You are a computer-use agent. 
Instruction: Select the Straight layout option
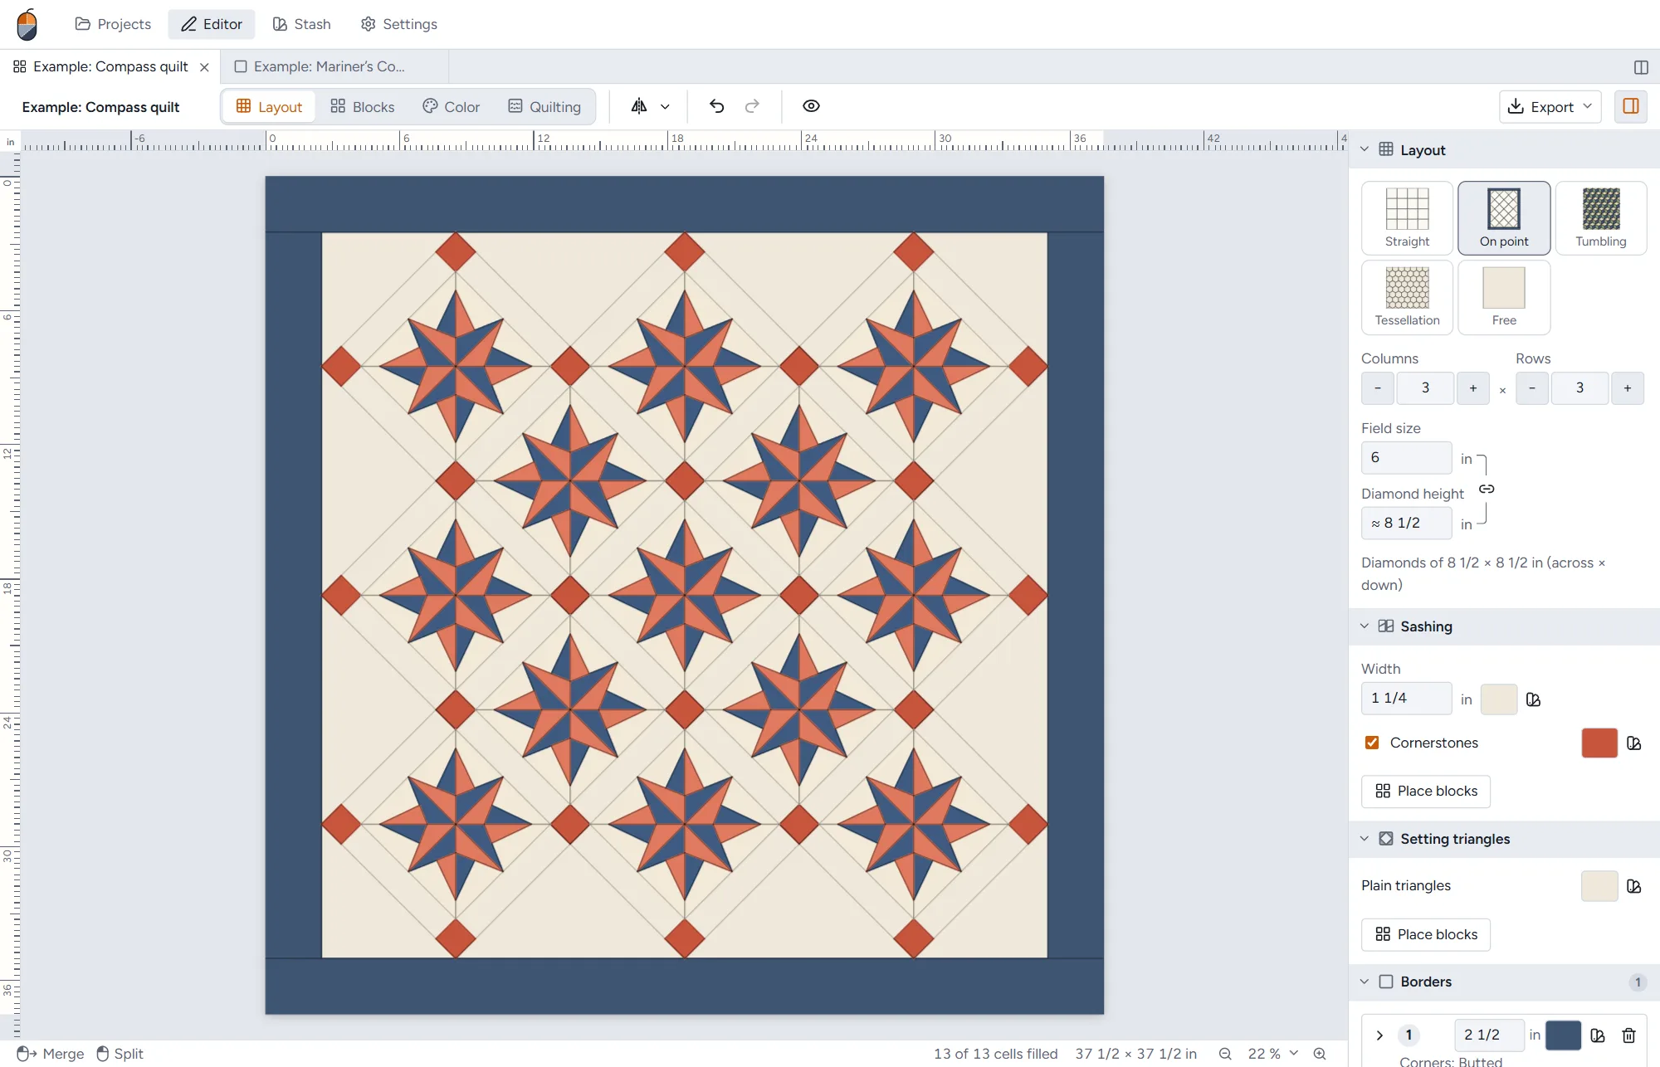[1407, 217]
